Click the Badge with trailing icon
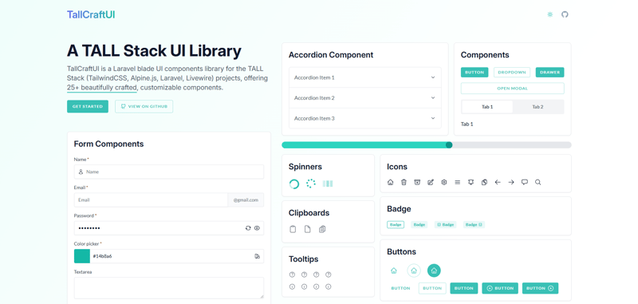 [x=474, y=225]
